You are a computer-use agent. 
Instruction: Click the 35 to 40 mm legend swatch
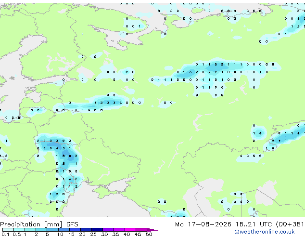[x=119, y=230]
